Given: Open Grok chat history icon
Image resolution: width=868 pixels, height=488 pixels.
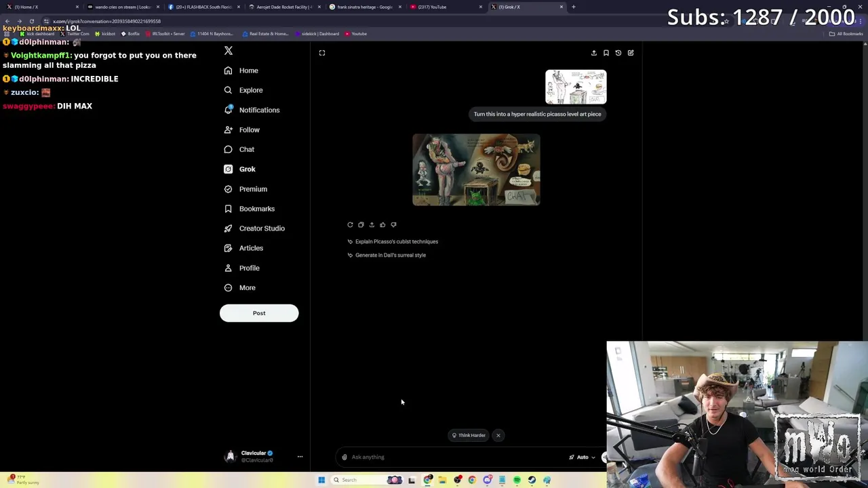Looking at the screenshot, I should click(x=618, y=53).
